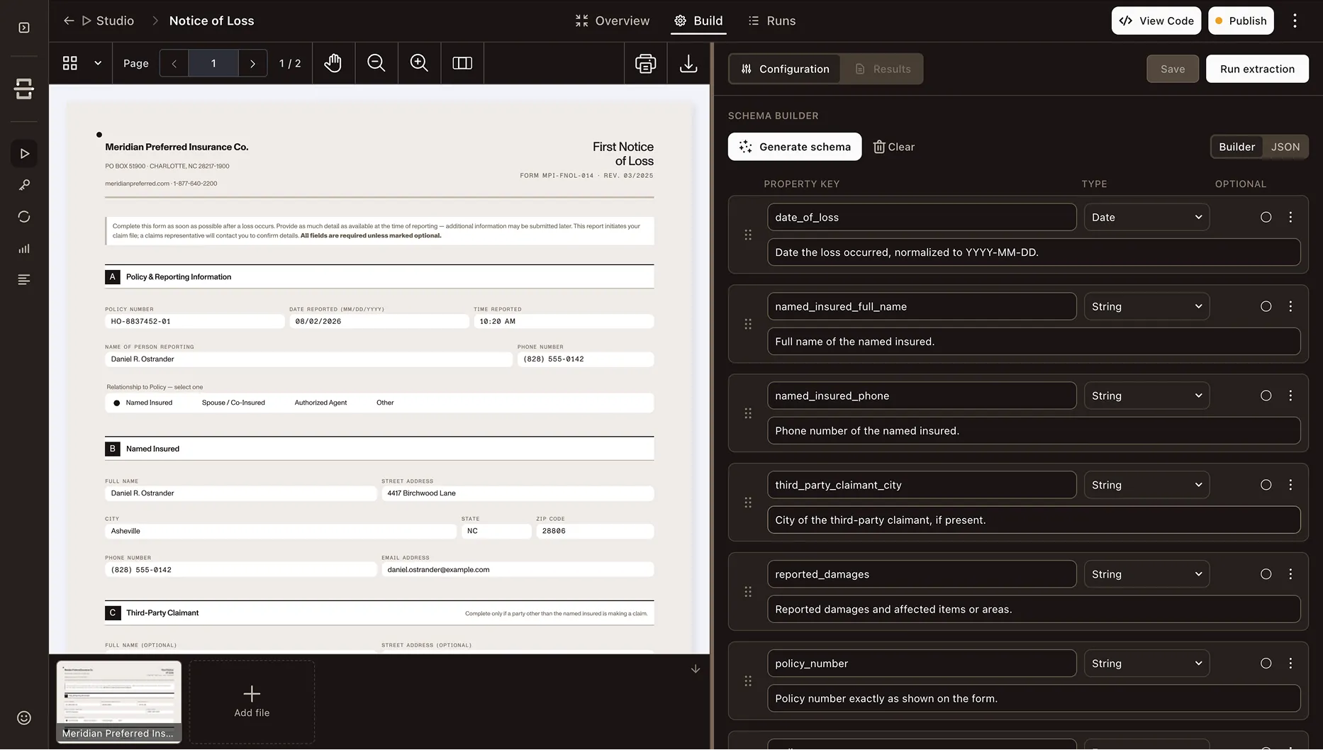Open type dropdown for reported_damages
This screenshot has width=1323, height=750.
pos(1146,575)
